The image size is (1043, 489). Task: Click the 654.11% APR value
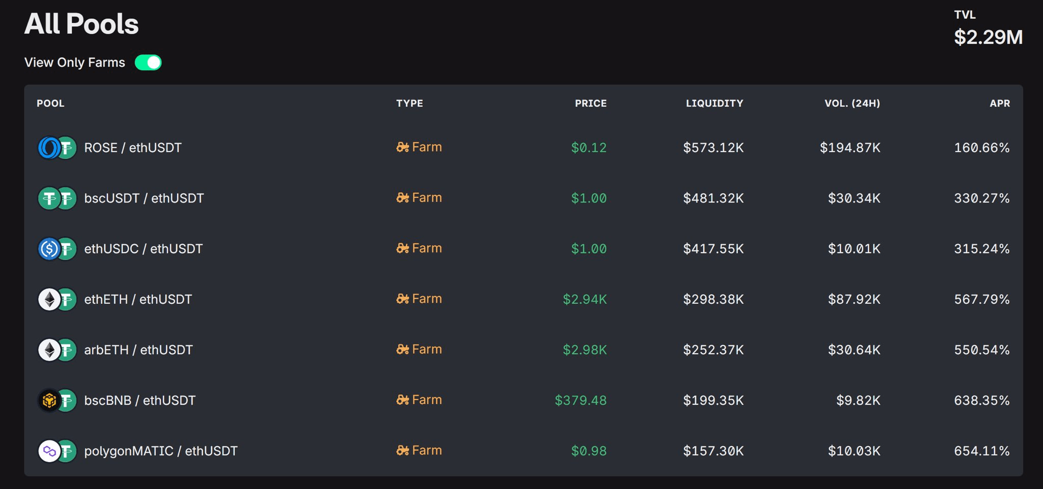(x=981, y=451)
